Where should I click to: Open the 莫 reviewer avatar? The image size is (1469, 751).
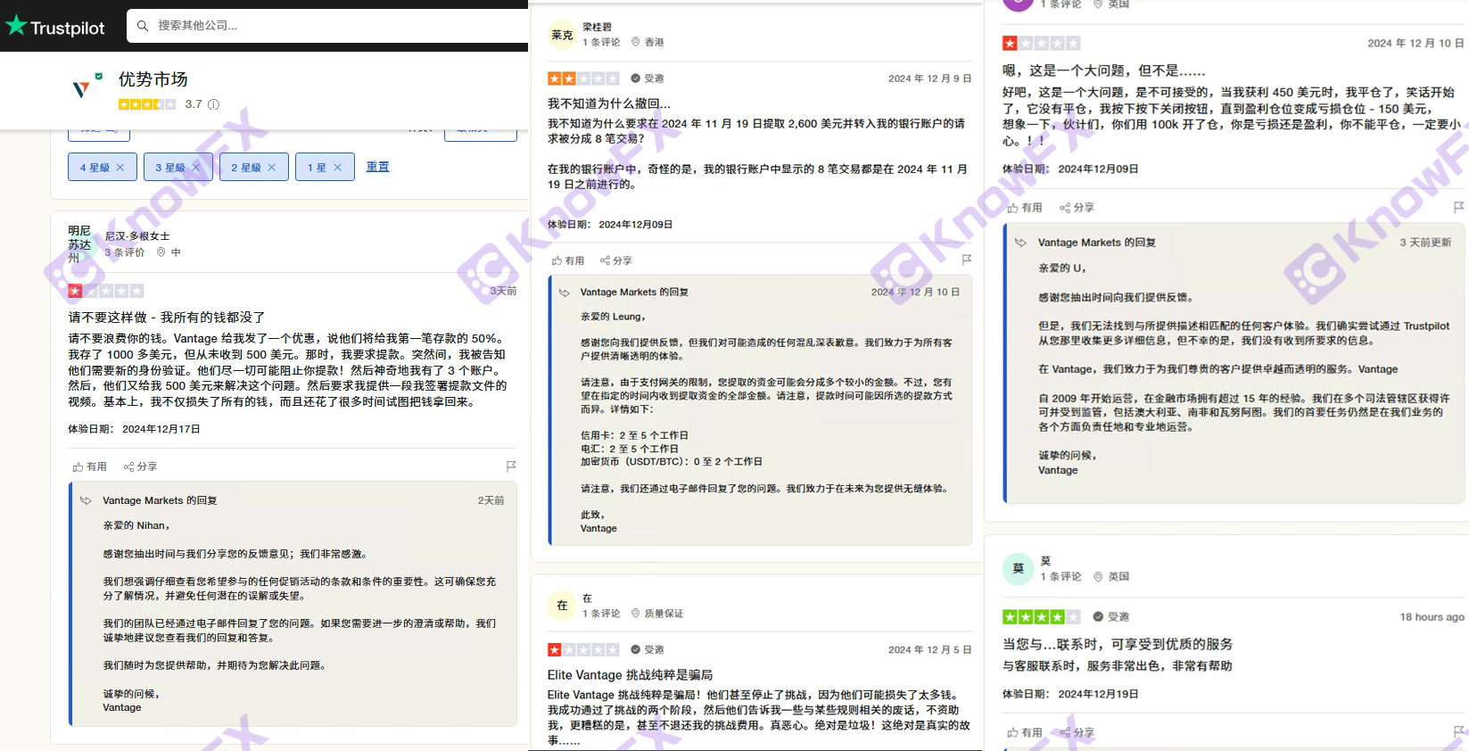click(x=1018, y=568)
